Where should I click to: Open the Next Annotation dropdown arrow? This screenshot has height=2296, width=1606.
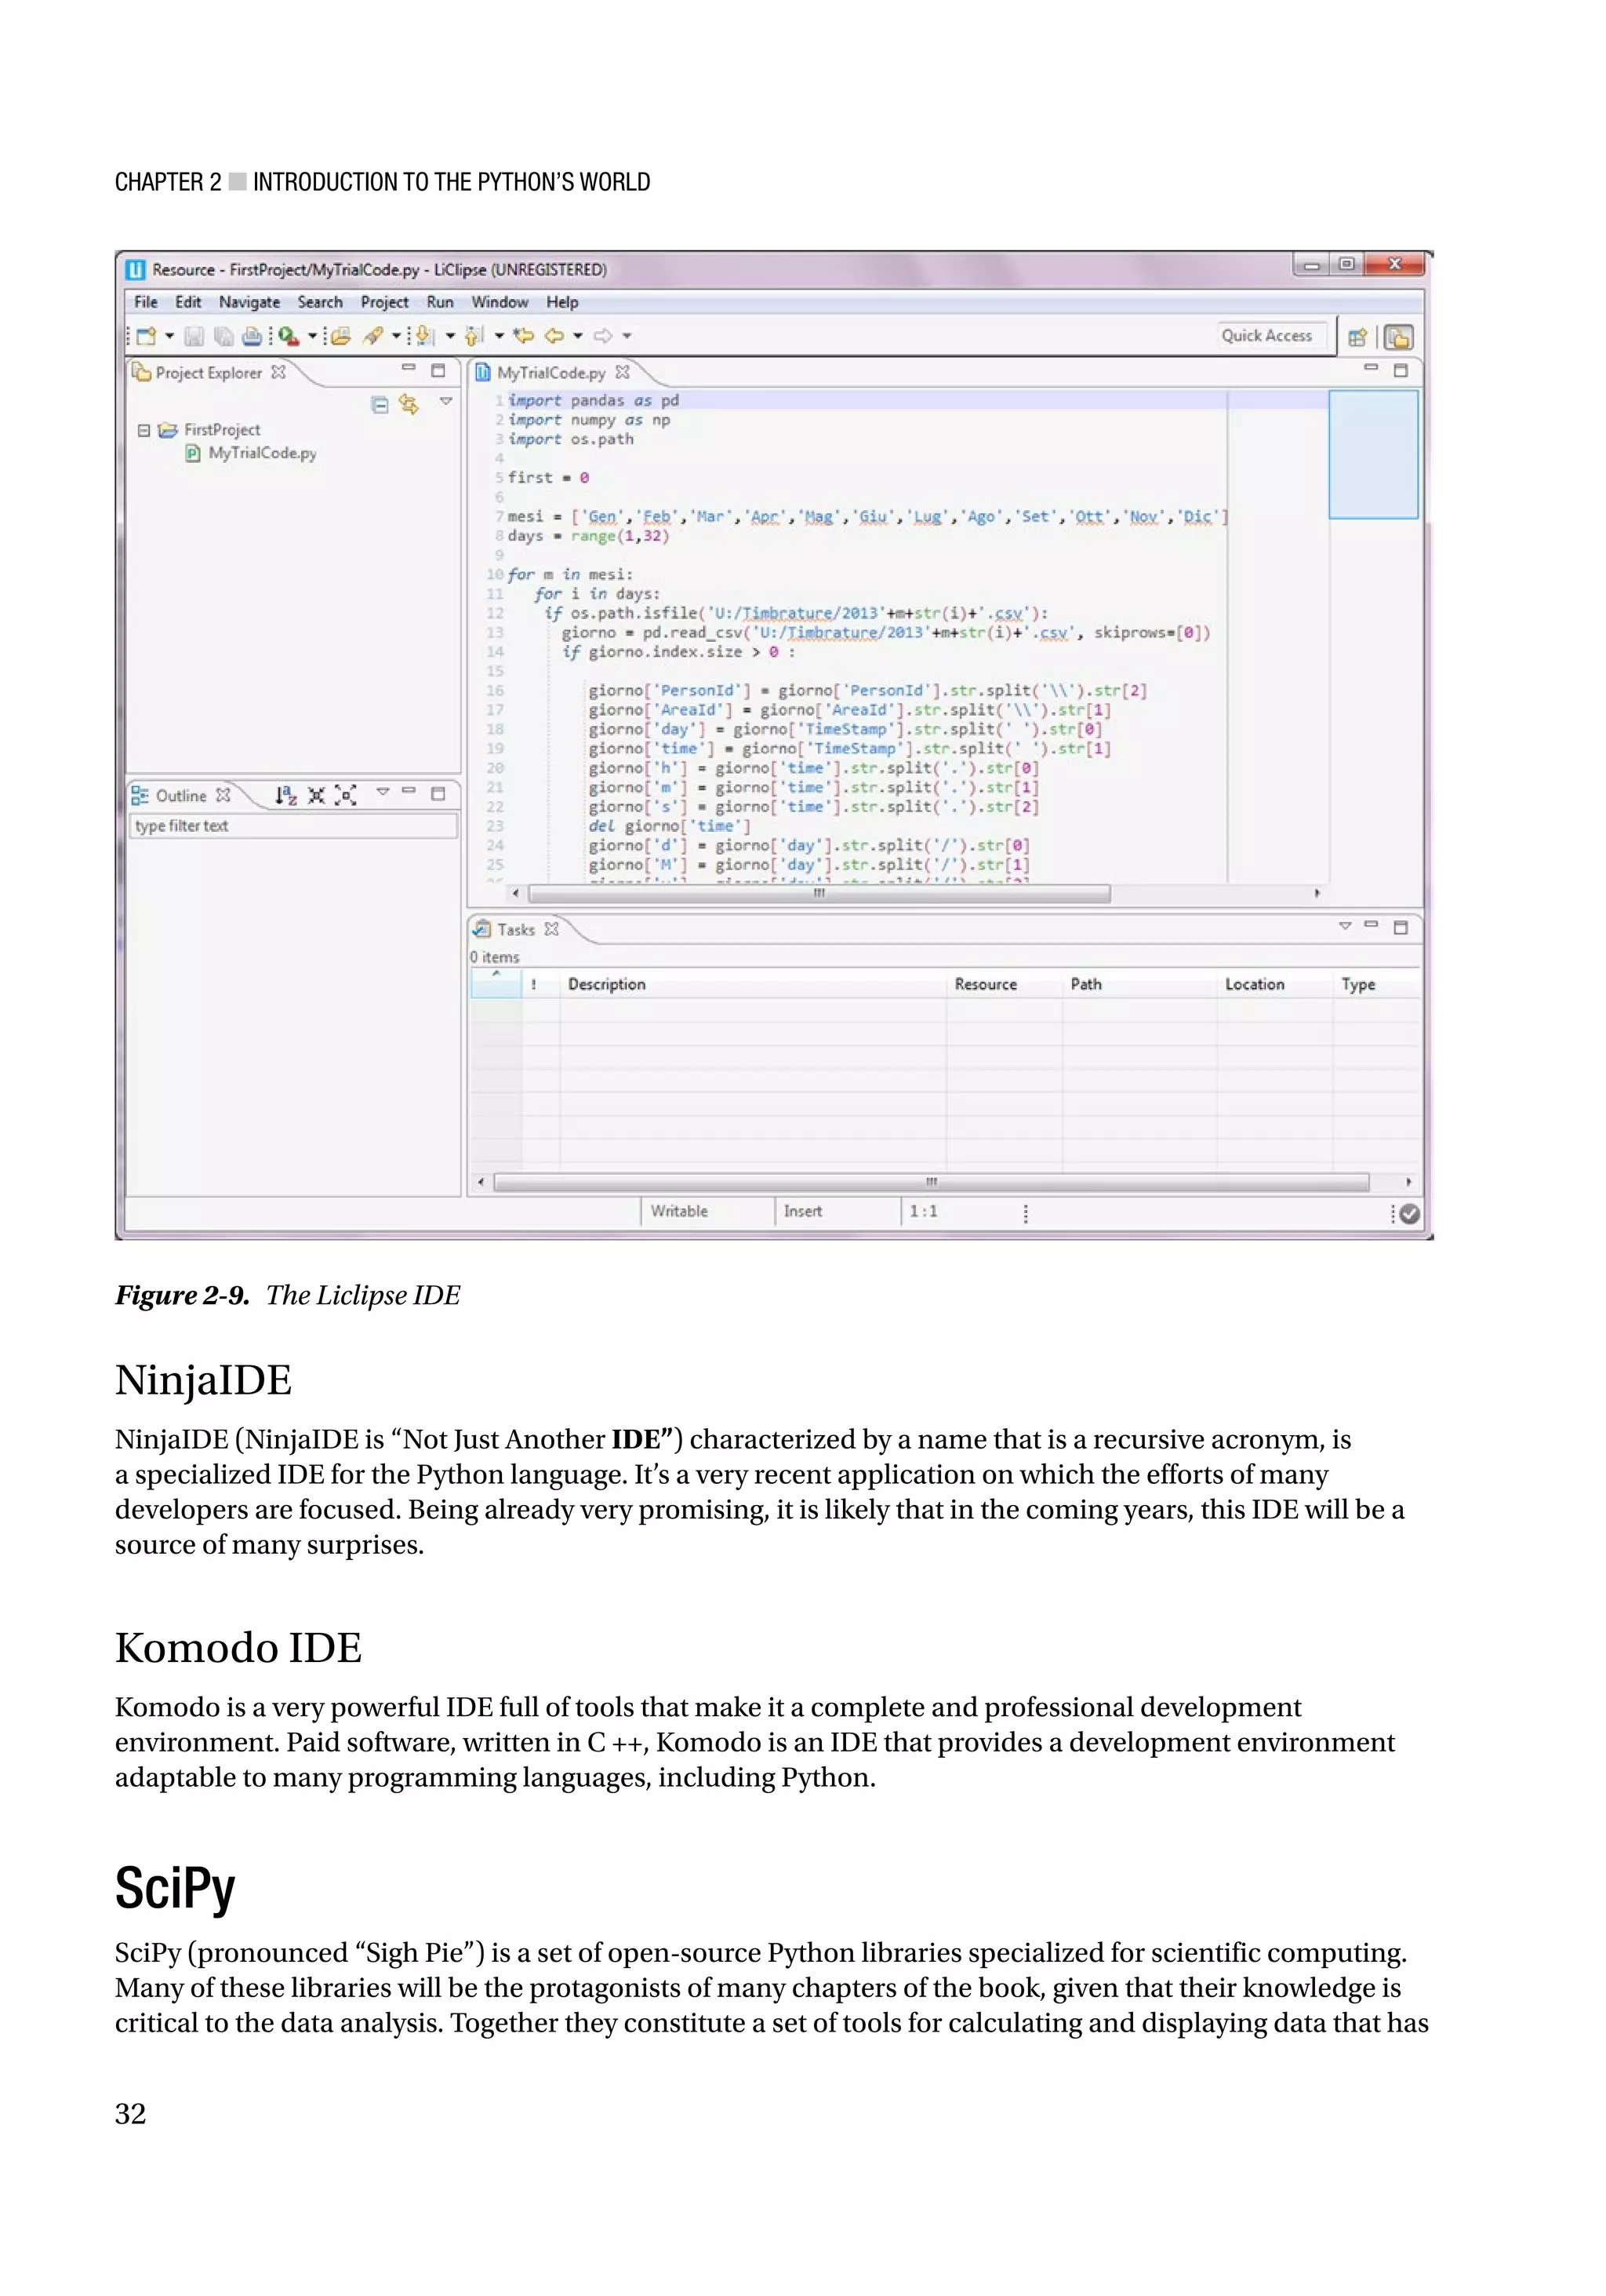[x=451, y=336]
